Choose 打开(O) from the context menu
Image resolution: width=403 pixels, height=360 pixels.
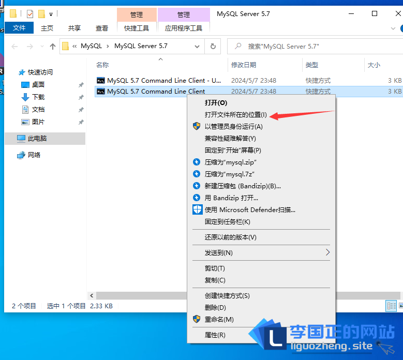tap(261, 103)
